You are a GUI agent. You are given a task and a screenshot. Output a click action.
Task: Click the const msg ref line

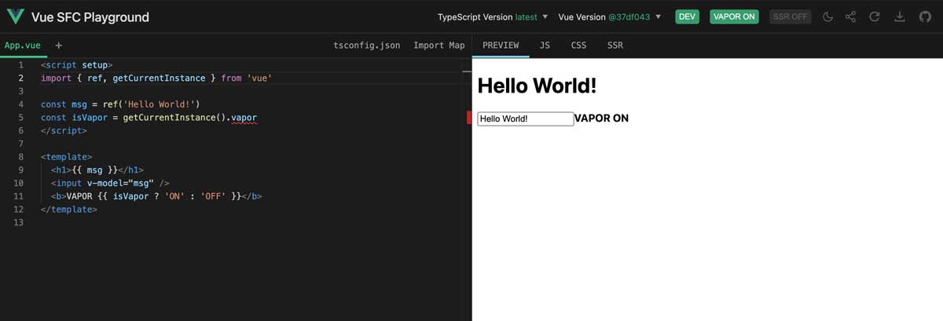pyautogui.click(x=120, y=104)
